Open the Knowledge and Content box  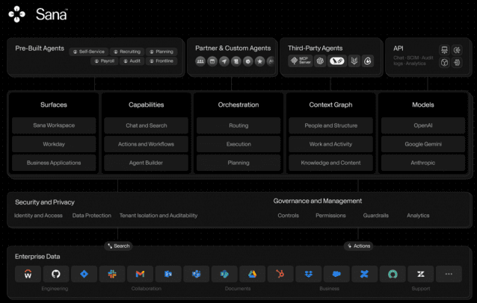pyautogui.click(x=331, y=163)
